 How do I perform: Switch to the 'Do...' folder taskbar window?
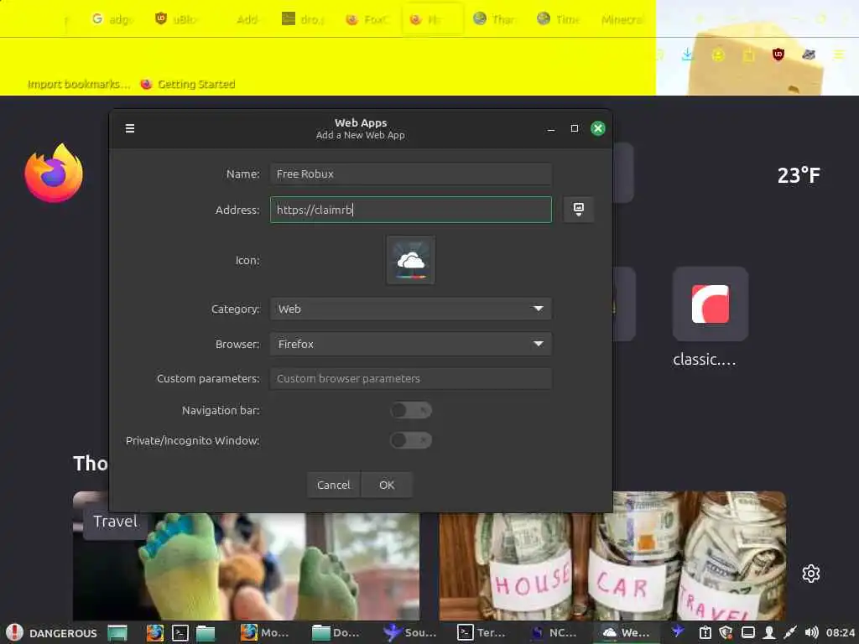pos(336,632)
